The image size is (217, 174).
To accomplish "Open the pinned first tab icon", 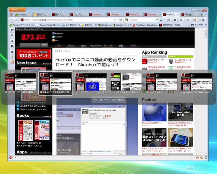I will click(x=11, y=14).
